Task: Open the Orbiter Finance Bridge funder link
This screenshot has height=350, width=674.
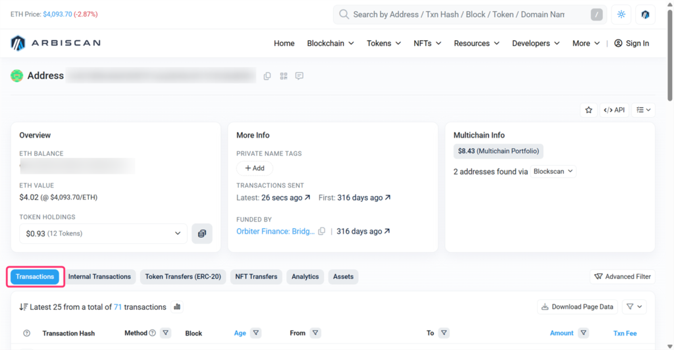Action: (x=275, y=232)
